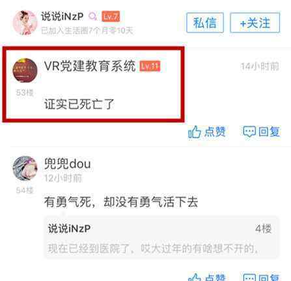291x281 pixels.
Task: Open 兜兜dou username link
Action: [x=67, y=164]
